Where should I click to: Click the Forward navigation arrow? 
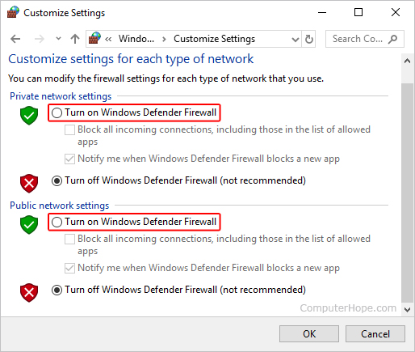[x=40, y=39]
